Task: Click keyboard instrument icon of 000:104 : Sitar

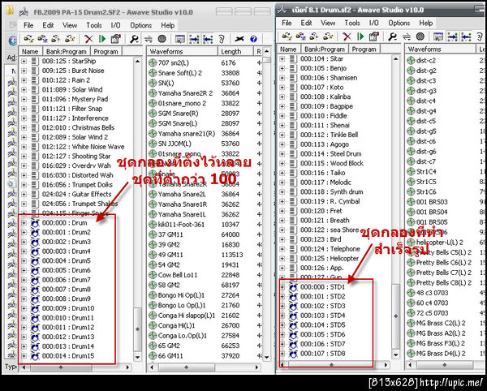Action: tap(293, 58)
